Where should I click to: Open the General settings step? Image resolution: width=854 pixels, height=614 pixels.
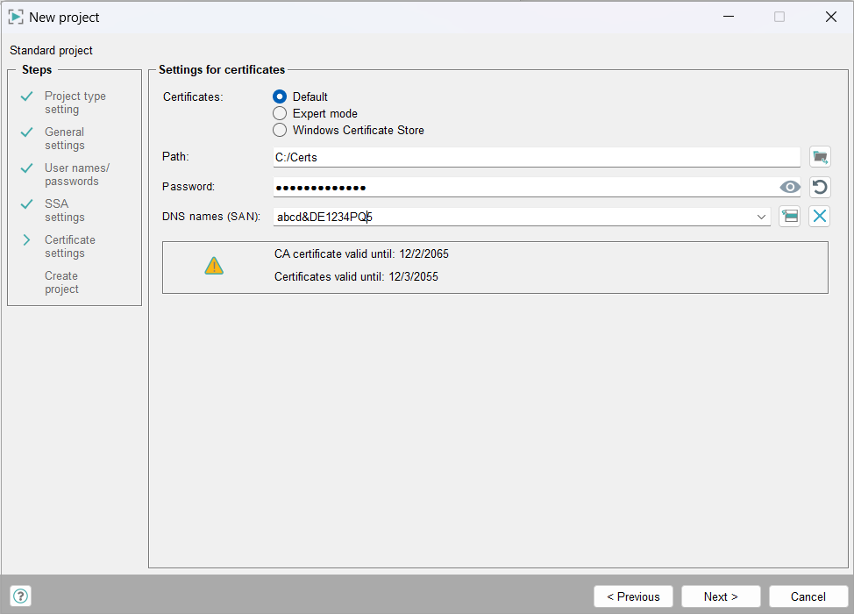tap(65, 139)
